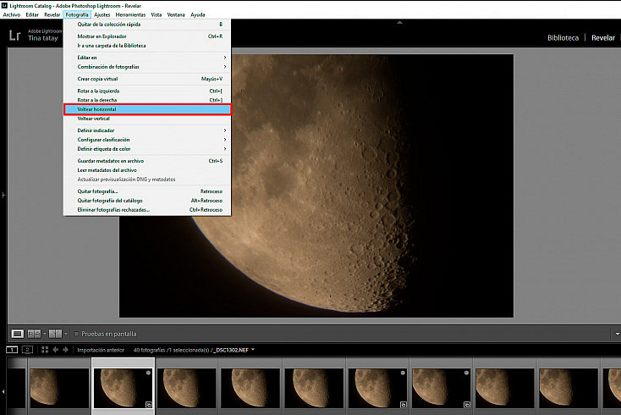Choose Voltear horizontal from the menu

147,109
